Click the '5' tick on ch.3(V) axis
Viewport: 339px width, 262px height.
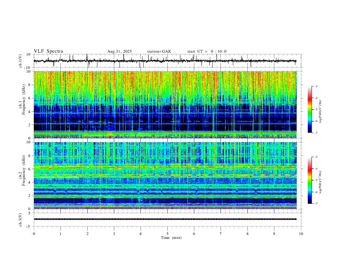pos(30,213)
